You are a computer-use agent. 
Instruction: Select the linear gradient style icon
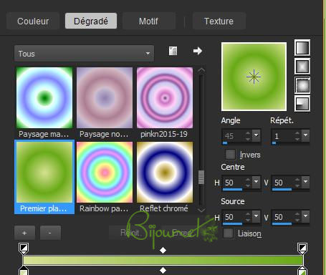click(x=302, y=48)
